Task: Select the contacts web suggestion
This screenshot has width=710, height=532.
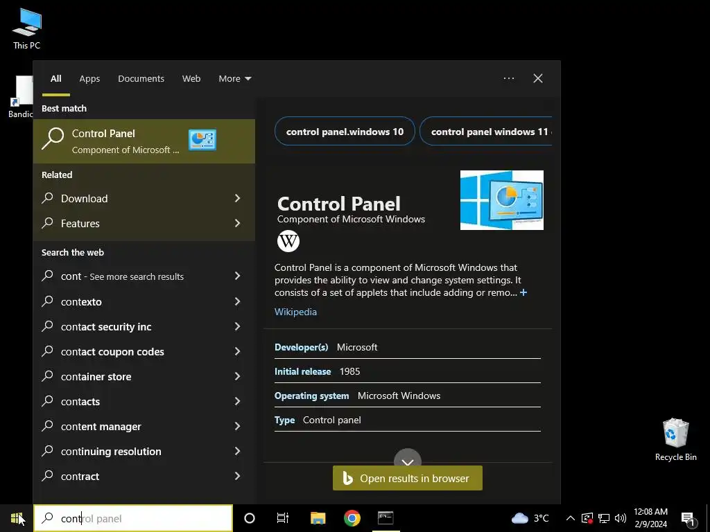Action: 144,401
